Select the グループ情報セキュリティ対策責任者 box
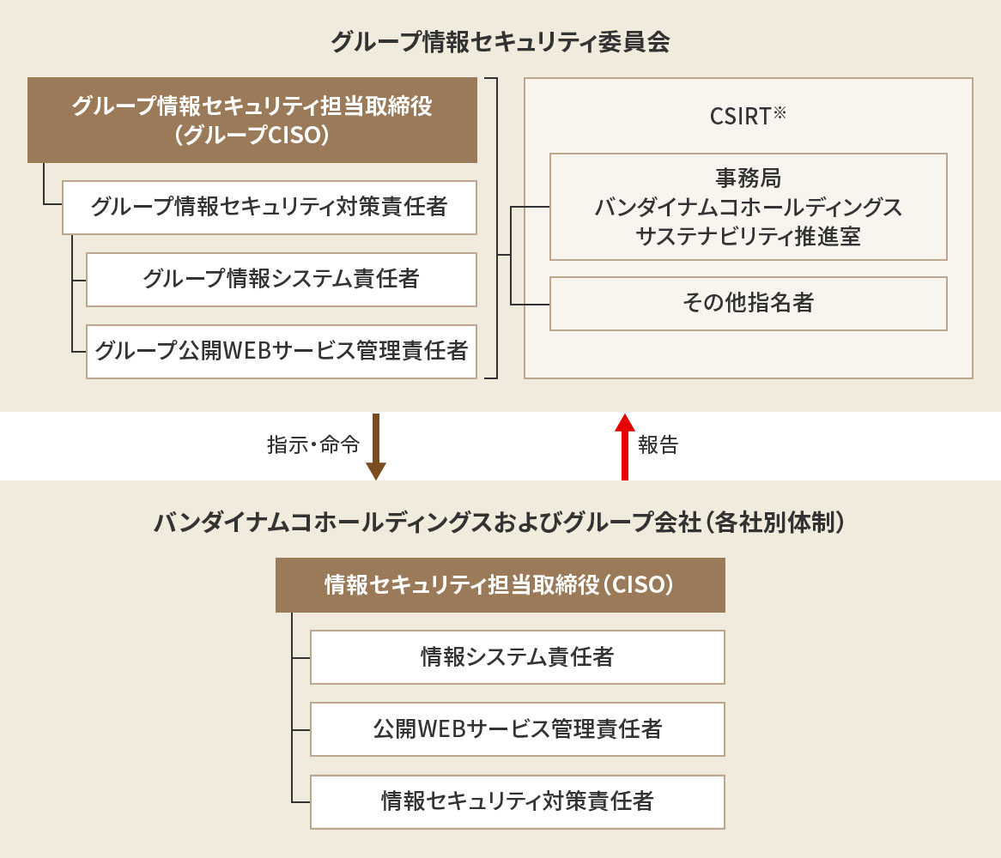This screenshot has height=858, width=1001. pyautogui.click(x=270, y=208)
